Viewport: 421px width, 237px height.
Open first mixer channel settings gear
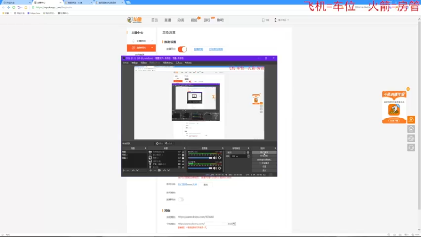click(x=219, y=157)
